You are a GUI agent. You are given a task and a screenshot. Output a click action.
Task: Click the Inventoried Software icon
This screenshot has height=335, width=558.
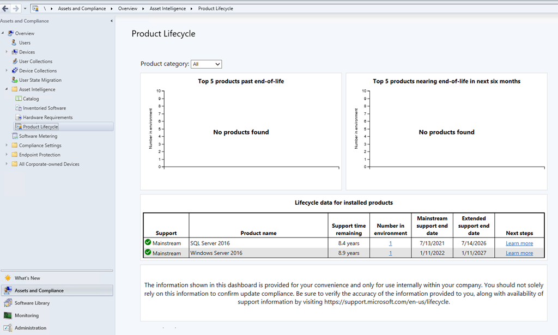(19, 108)
